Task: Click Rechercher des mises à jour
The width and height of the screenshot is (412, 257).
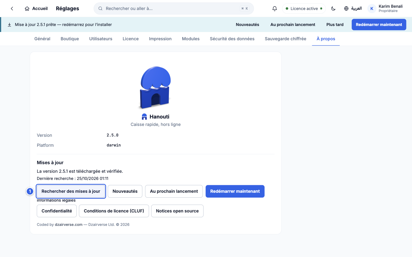Action: coord(71,191)
